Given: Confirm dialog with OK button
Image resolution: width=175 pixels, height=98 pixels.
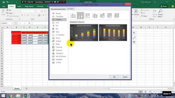Looking at the screenshot, I should [114, 77].
